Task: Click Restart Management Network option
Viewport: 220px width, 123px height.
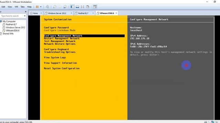Action: (62, 39)
